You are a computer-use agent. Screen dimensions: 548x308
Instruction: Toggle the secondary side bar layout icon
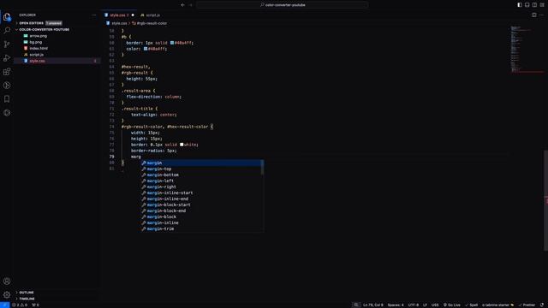point(534,5)
